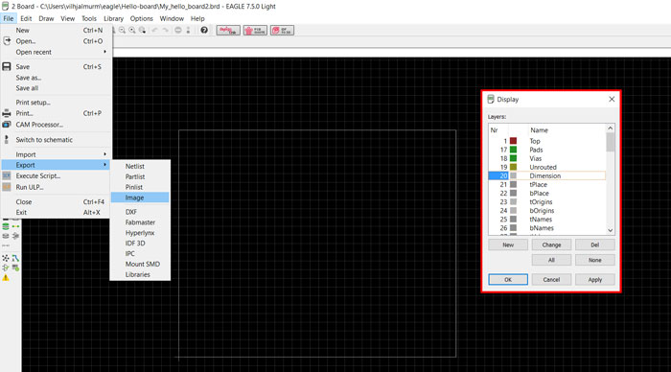
Task: Expand the Open recent submenu
Action: point(56,52)
